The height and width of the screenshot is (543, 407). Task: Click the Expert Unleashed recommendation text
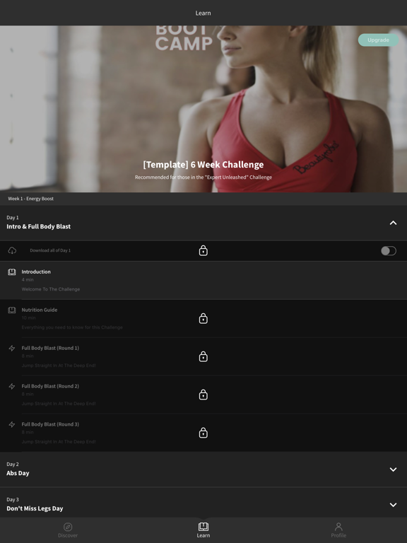[x=203, y=177]
